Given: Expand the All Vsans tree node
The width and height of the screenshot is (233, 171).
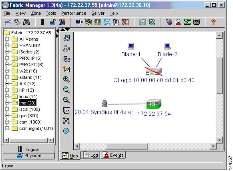Looking at the screenshot, I should click(x=7, y=39).
